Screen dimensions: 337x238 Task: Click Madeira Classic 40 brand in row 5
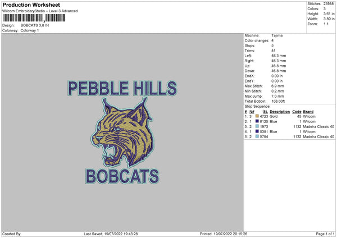(x=318, y=136)
